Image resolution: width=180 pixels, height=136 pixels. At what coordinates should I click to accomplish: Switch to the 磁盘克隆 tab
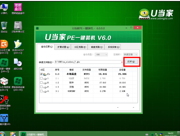coord(96,47)
